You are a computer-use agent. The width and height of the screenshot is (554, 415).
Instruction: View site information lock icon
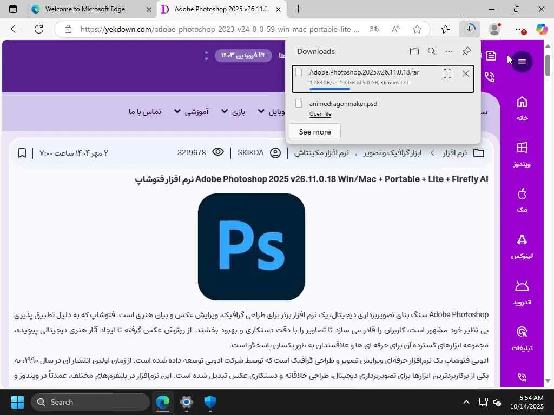[68, 29]
